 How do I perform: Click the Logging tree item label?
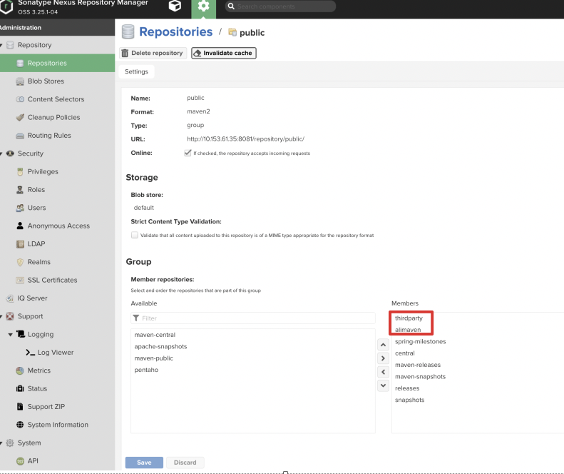41,335
